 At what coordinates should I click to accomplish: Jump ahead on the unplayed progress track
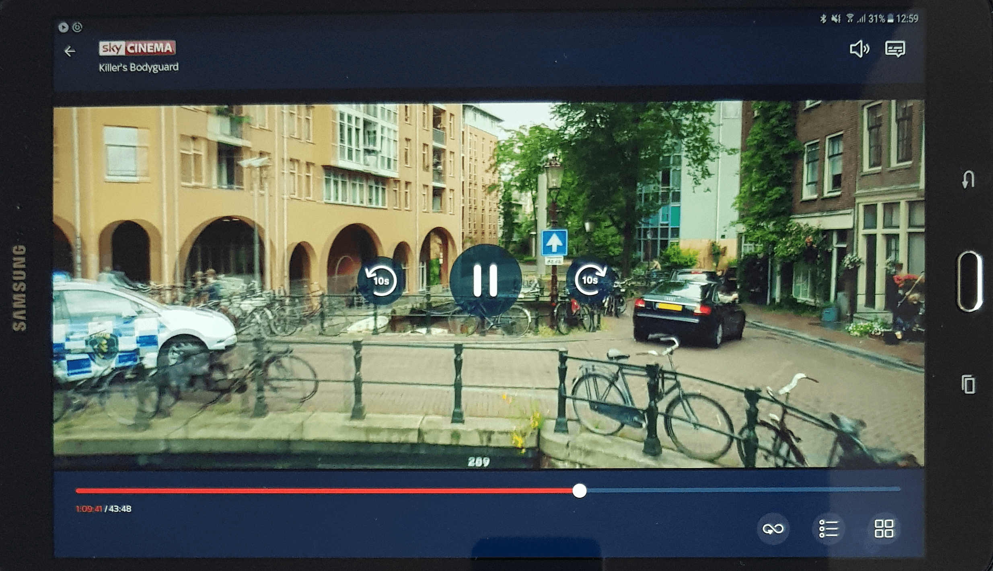pyautogui.click(x=743, y=490)
